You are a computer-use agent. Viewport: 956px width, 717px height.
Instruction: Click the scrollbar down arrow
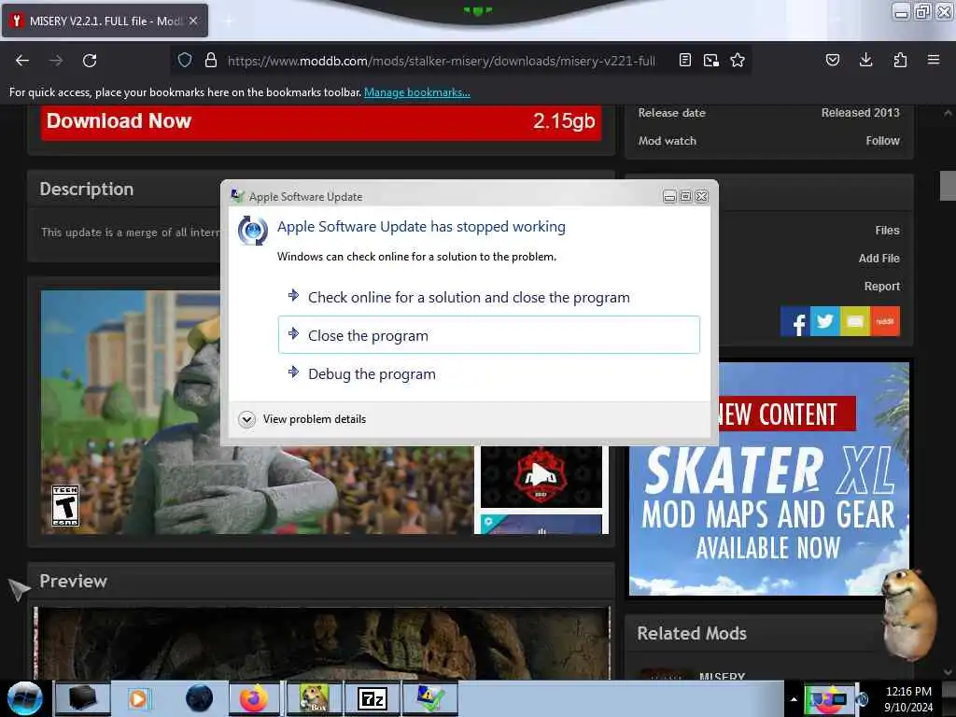point(948,672)
